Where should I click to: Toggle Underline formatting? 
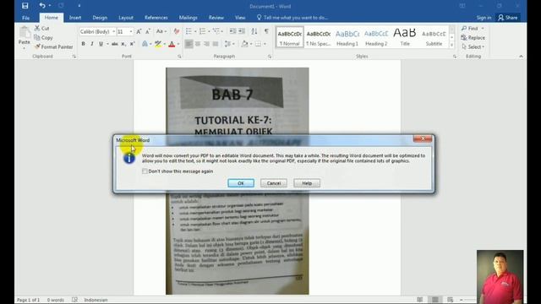(x=101, y=44)
